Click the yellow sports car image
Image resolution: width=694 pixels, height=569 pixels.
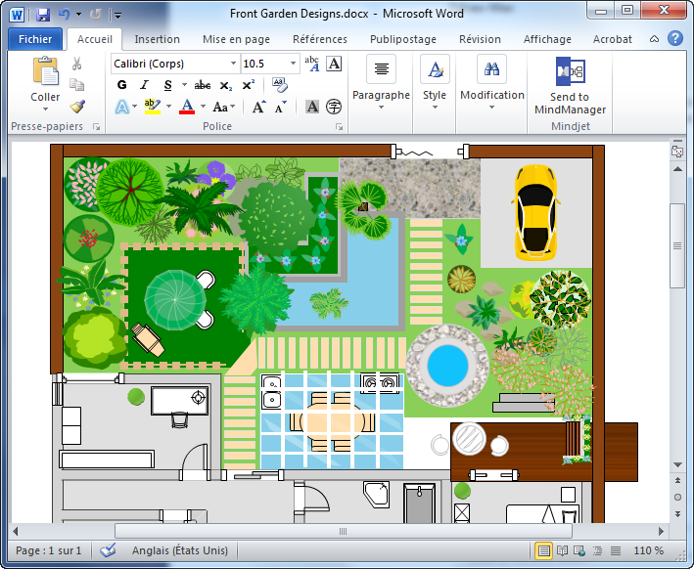click(x=534, y=209)
